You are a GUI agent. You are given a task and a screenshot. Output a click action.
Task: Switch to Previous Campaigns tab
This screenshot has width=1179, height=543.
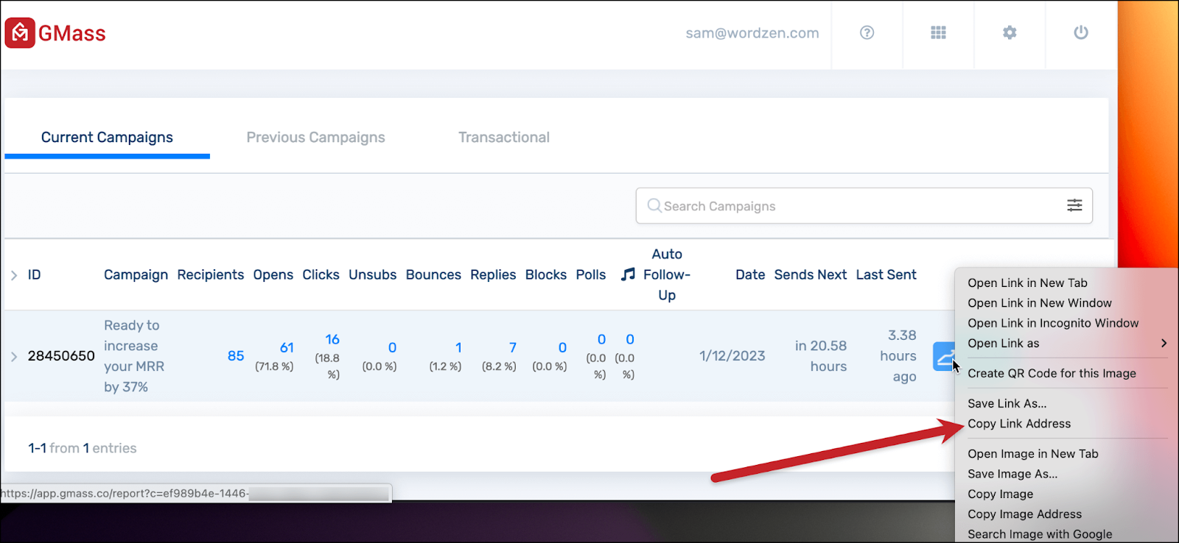click(x=315, y=138)
